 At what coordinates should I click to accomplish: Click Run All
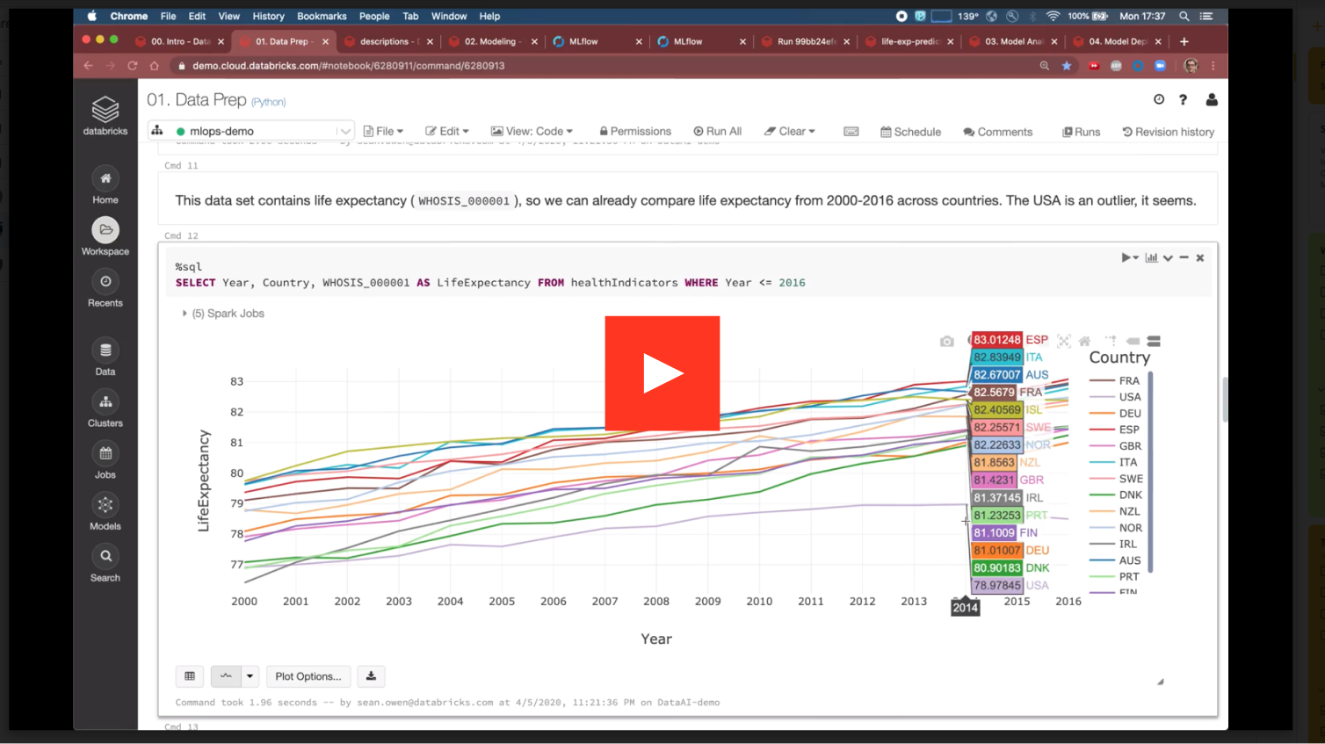[718, 131]
